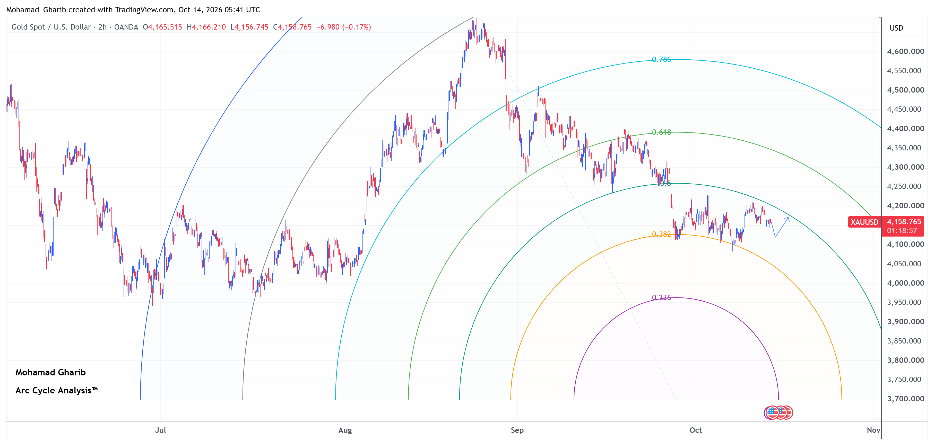
Task: Select the 0.786 arc label
Action: 661,59
